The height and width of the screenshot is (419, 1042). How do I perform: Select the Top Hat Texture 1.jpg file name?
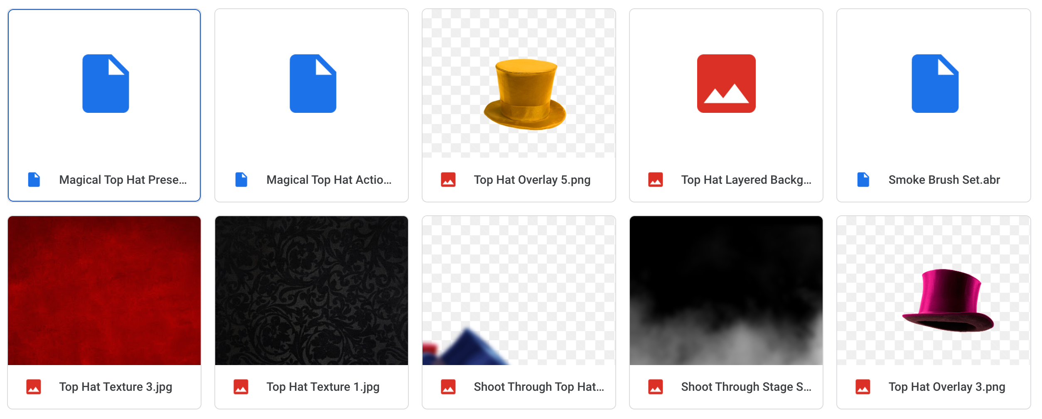(x=323, y=387)
